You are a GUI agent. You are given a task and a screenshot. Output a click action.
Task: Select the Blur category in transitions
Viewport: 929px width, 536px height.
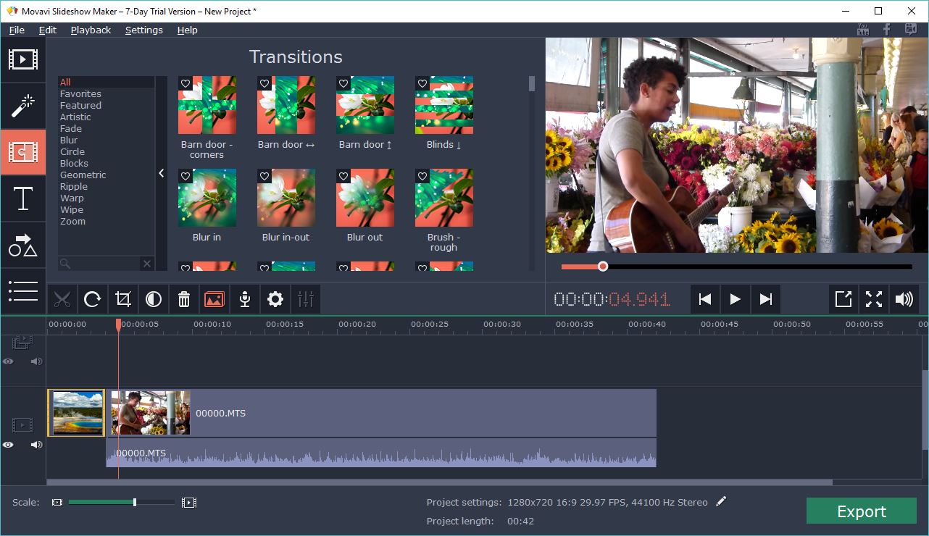tap(70, 140)
